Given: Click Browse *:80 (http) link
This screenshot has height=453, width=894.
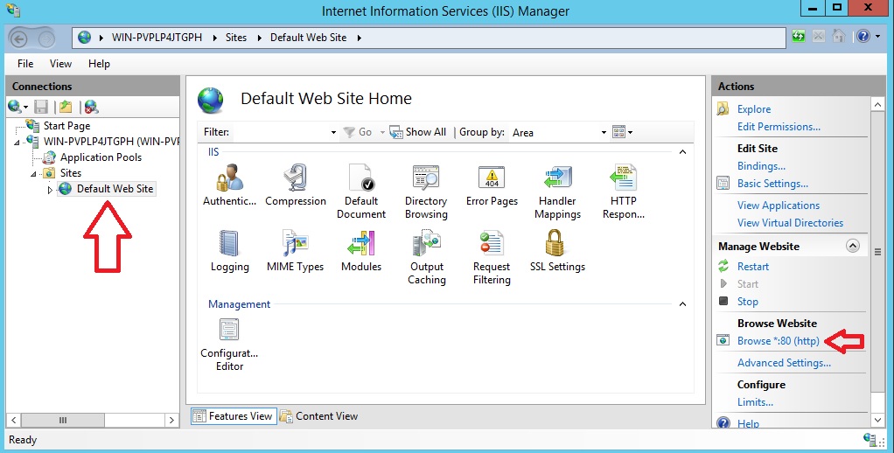Looking at the screenshot, I should 779,341.
